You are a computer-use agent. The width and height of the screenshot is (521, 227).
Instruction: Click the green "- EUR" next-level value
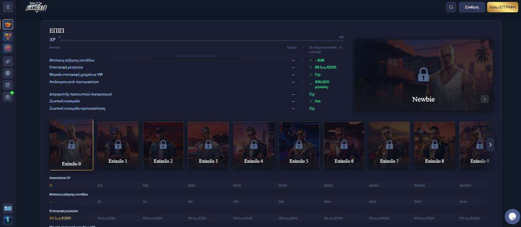[x=320, y=60]
